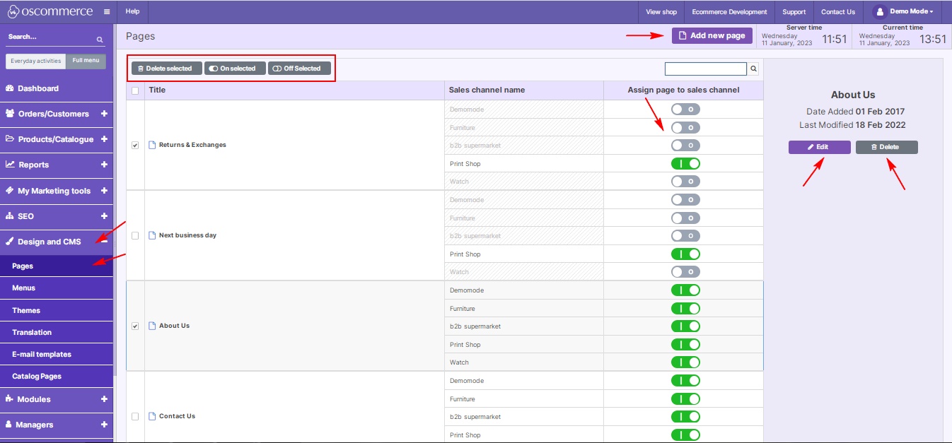
Task: Expand My Marketing tools plus sign
Action: tap(104, 191)
